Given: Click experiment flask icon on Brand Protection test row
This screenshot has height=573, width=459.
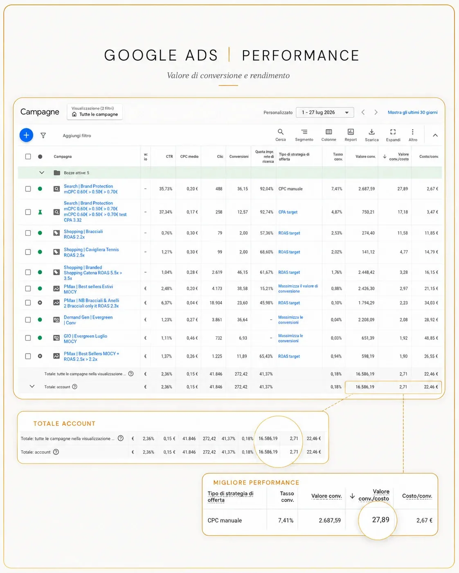Looking at the screenshot, I should click(40, 212).
